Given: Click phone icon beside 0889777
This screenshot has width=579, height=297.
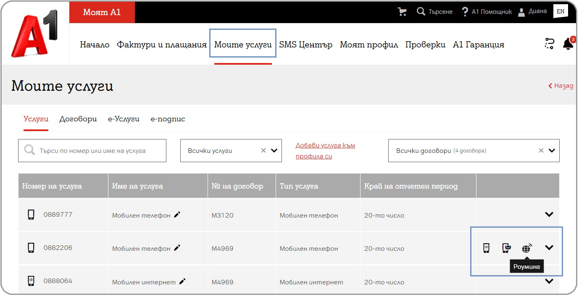Looking at the screenshot, I should (31, 215).
